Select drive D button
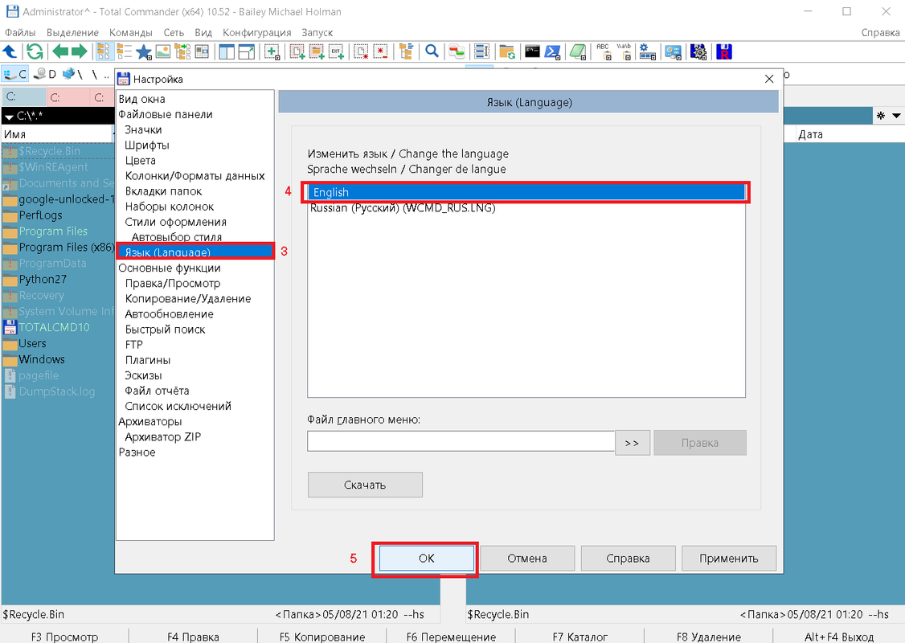This screenshot has height=643, width=905. coord(44,75)
